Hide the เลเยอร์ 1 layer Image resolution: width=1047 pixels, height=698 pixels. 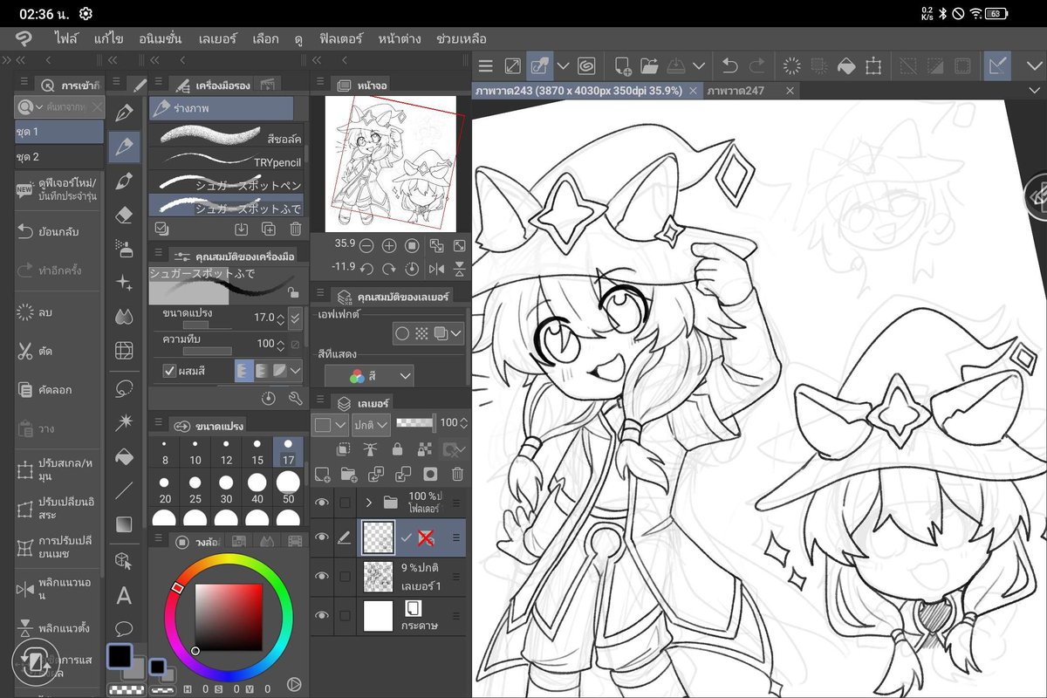click(322, 575)
